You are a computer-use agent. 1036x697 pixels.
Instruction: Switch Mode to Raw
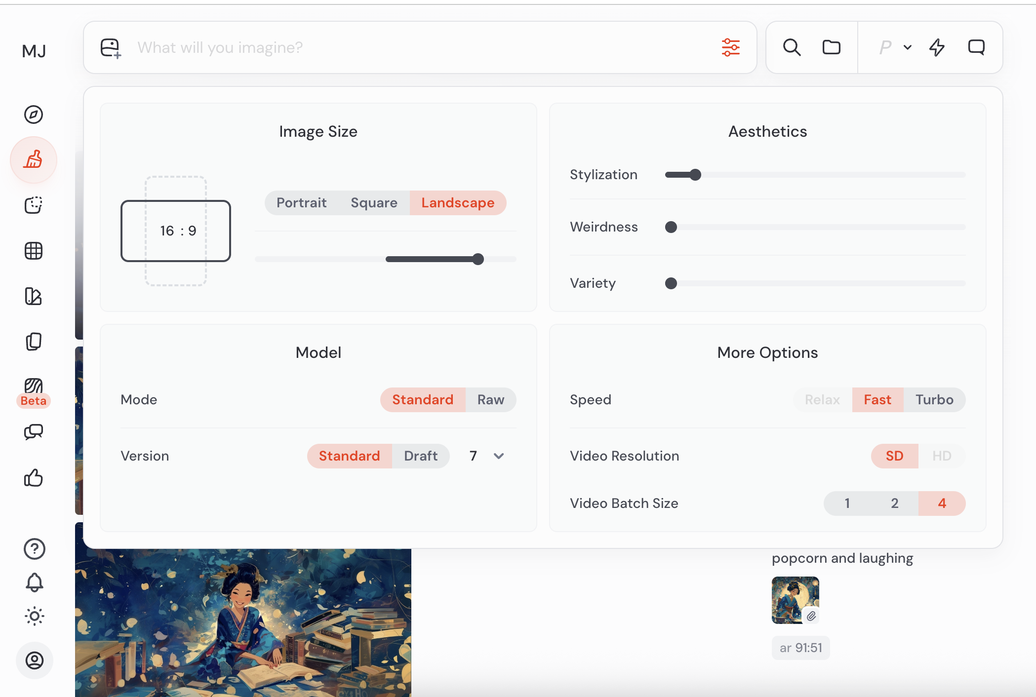490,400
